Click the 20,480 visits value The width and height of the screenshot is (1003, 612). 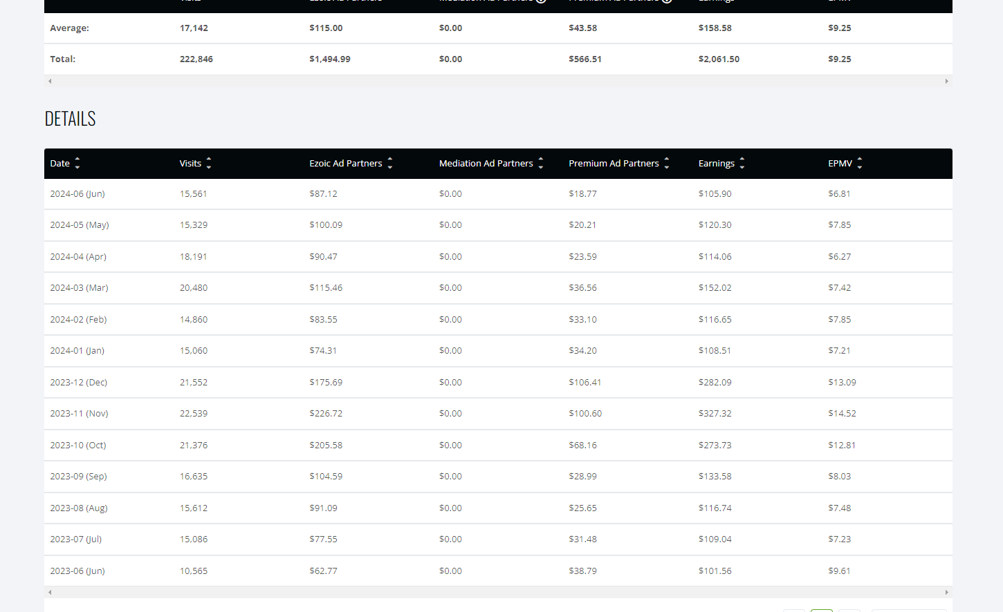click(x=194, y=288)
